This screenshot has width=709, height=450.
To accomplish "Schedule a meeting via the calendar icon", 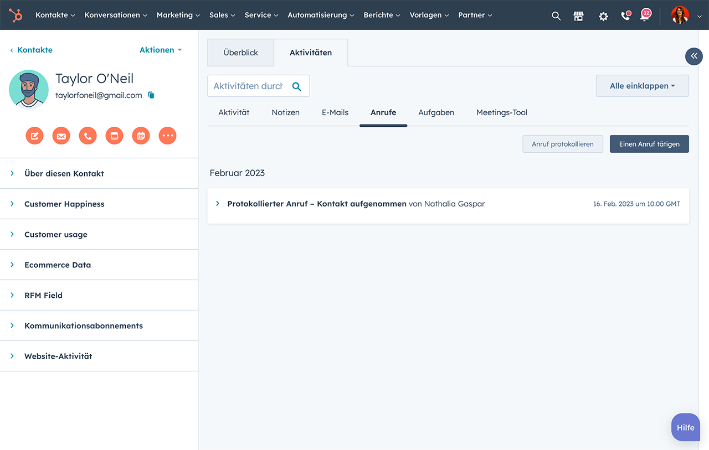I will point(141,135).
